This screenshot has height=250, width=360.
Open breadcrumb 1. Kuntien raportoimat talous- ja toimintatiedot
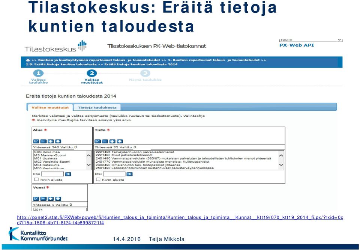[214, 60]
